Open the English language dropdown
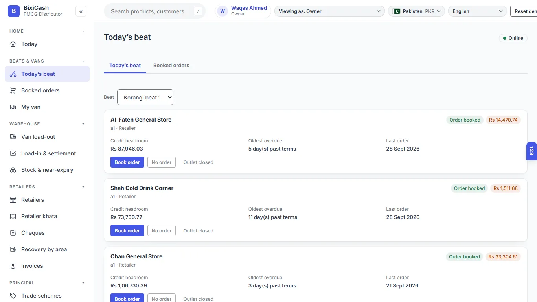 pos(477,11)
